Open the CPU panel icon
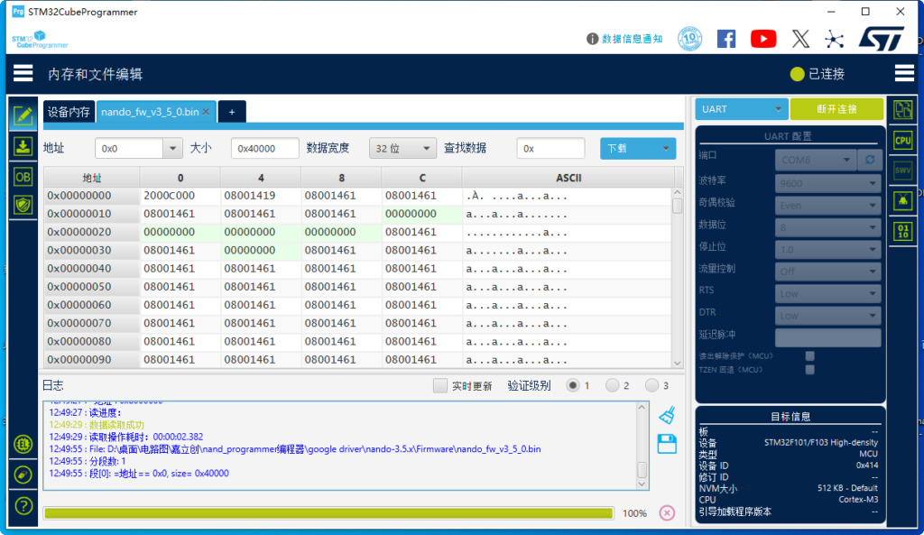 (x=902, y=140)
